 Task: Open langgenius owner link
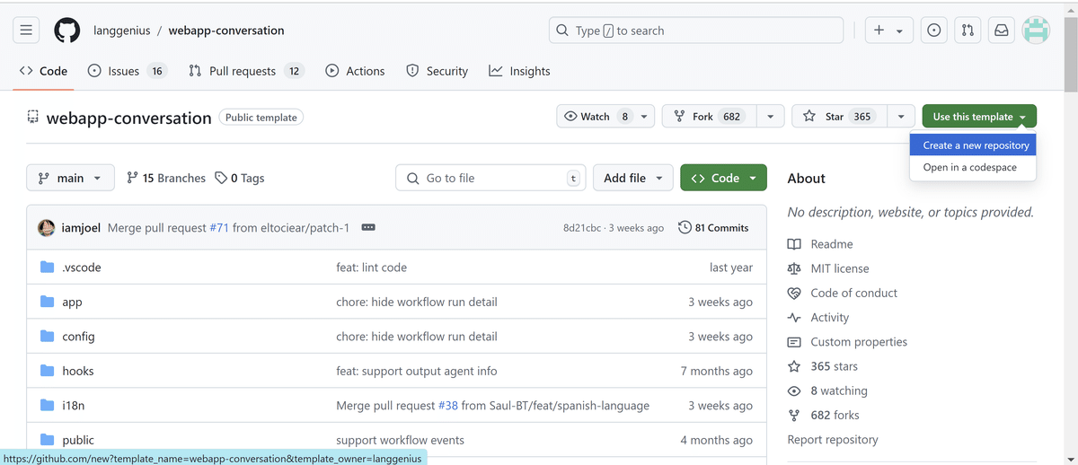[122, 31]
